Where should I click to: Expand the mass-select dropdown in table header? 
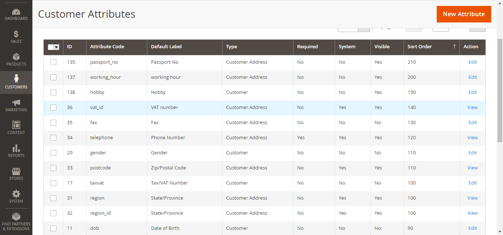(56, 47)
